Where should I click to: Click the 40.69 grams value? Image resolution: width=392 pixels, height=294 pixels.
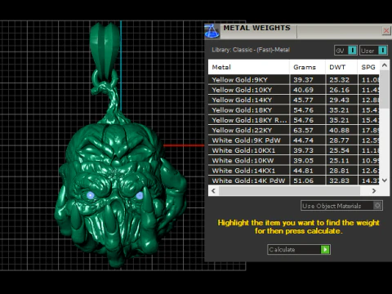pos(303,90)
